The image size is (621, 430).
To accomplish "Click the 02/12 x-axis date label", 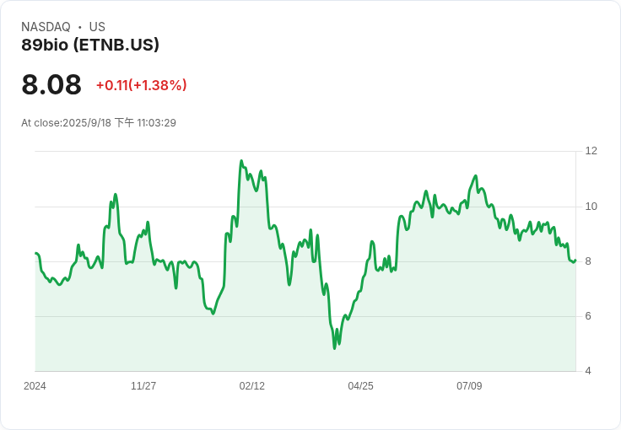I will [252, 386].
